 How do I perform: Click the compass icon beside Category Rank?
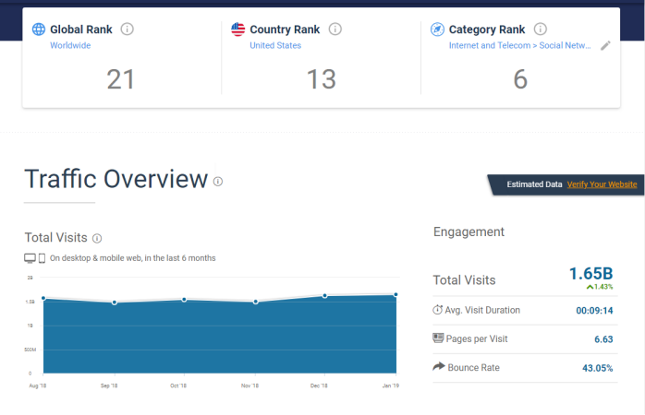pos(437,30)
